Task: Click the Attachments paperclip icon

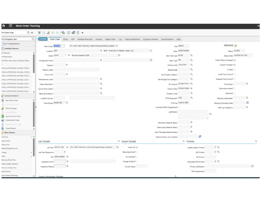Action: coord(236,46)
